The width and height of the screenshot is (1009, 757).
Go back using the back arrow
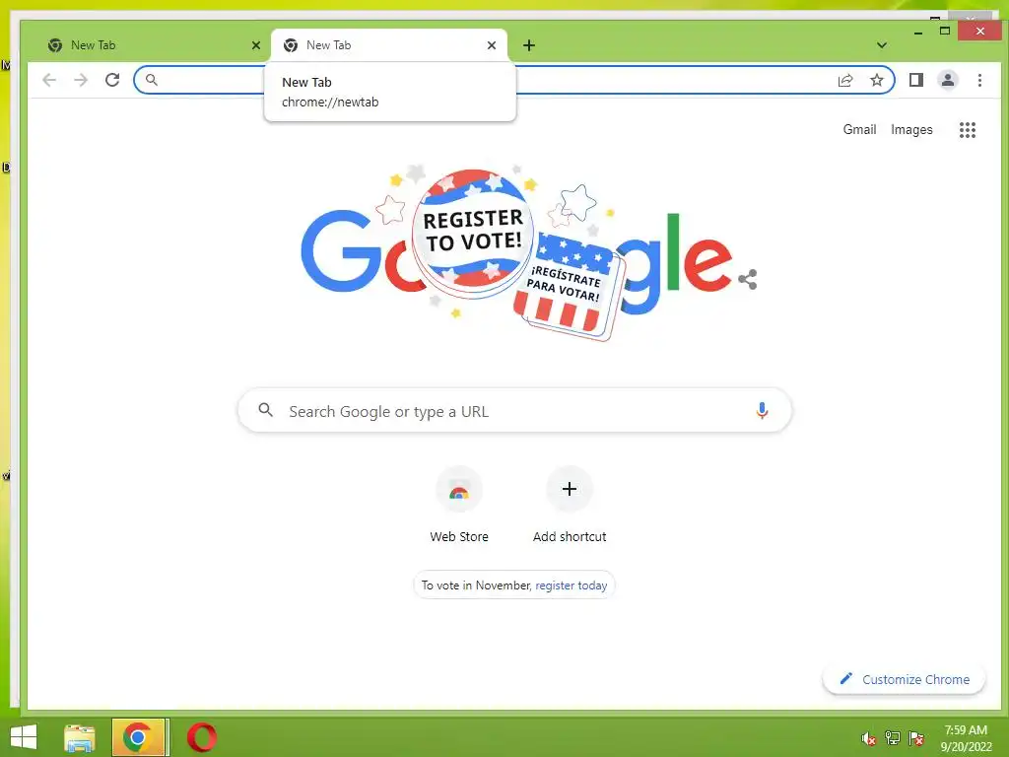49,80
